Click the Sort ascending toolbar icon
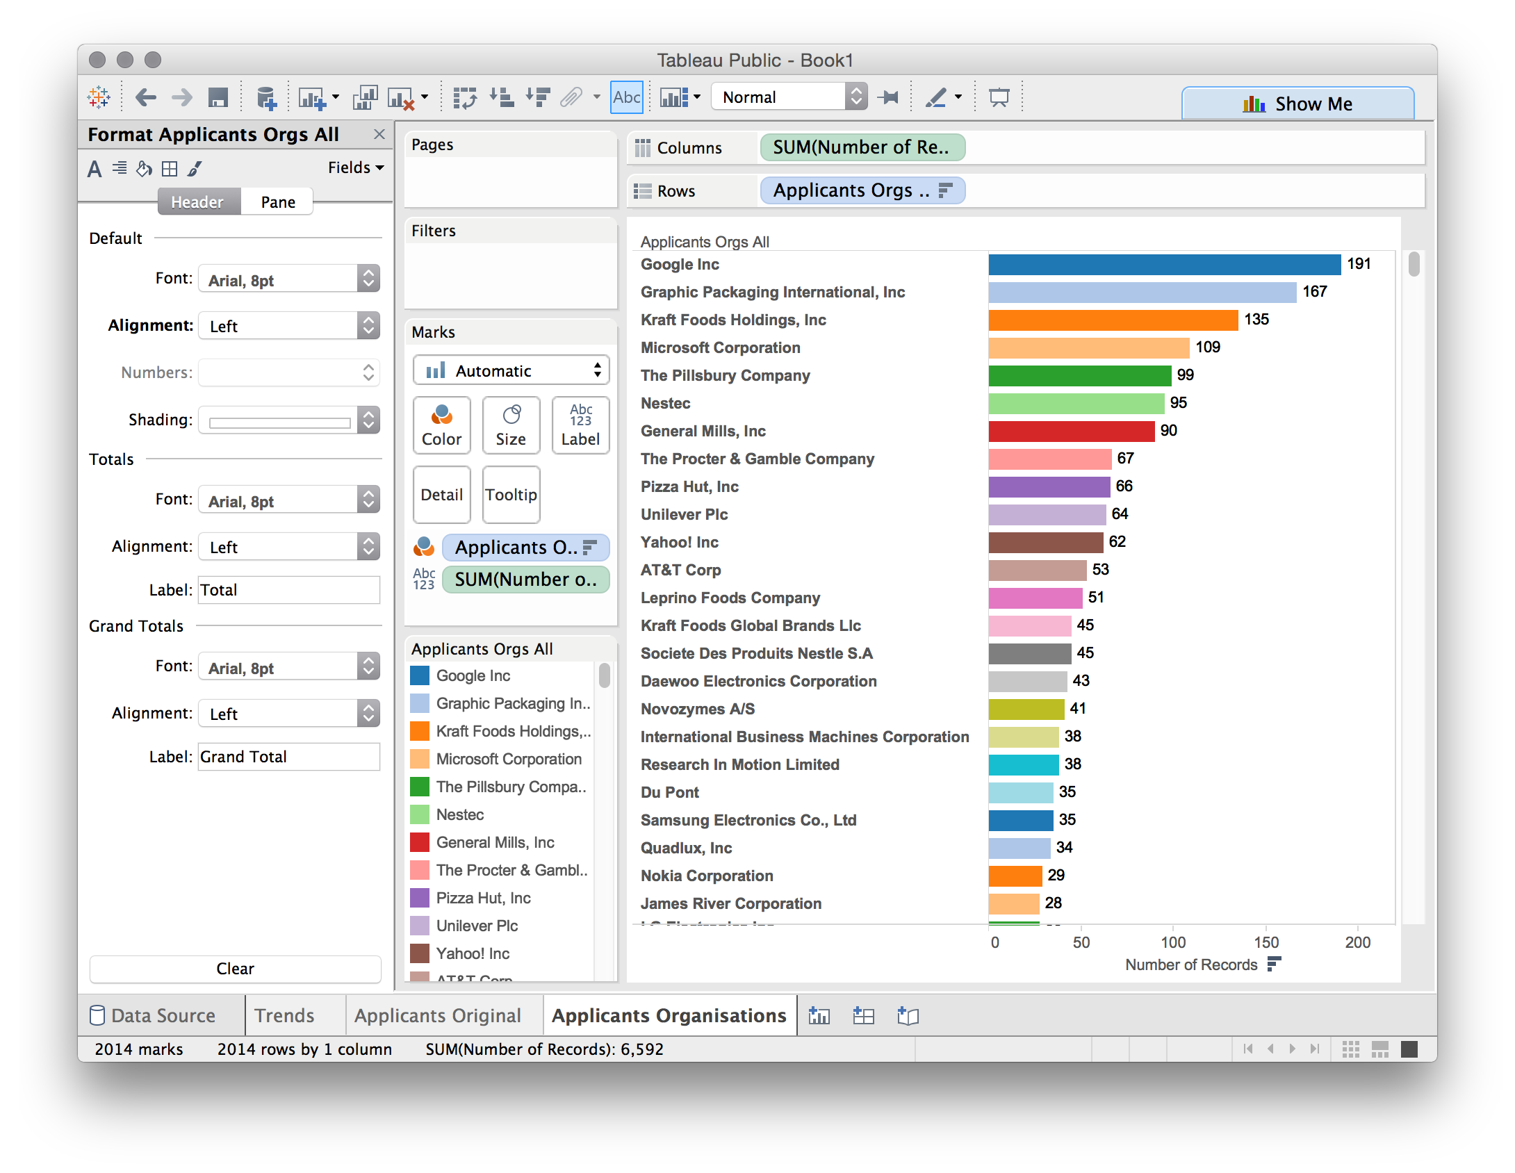Viewport: 1515px width, 1173px height. pyautogui.click(x=502, y=97)
